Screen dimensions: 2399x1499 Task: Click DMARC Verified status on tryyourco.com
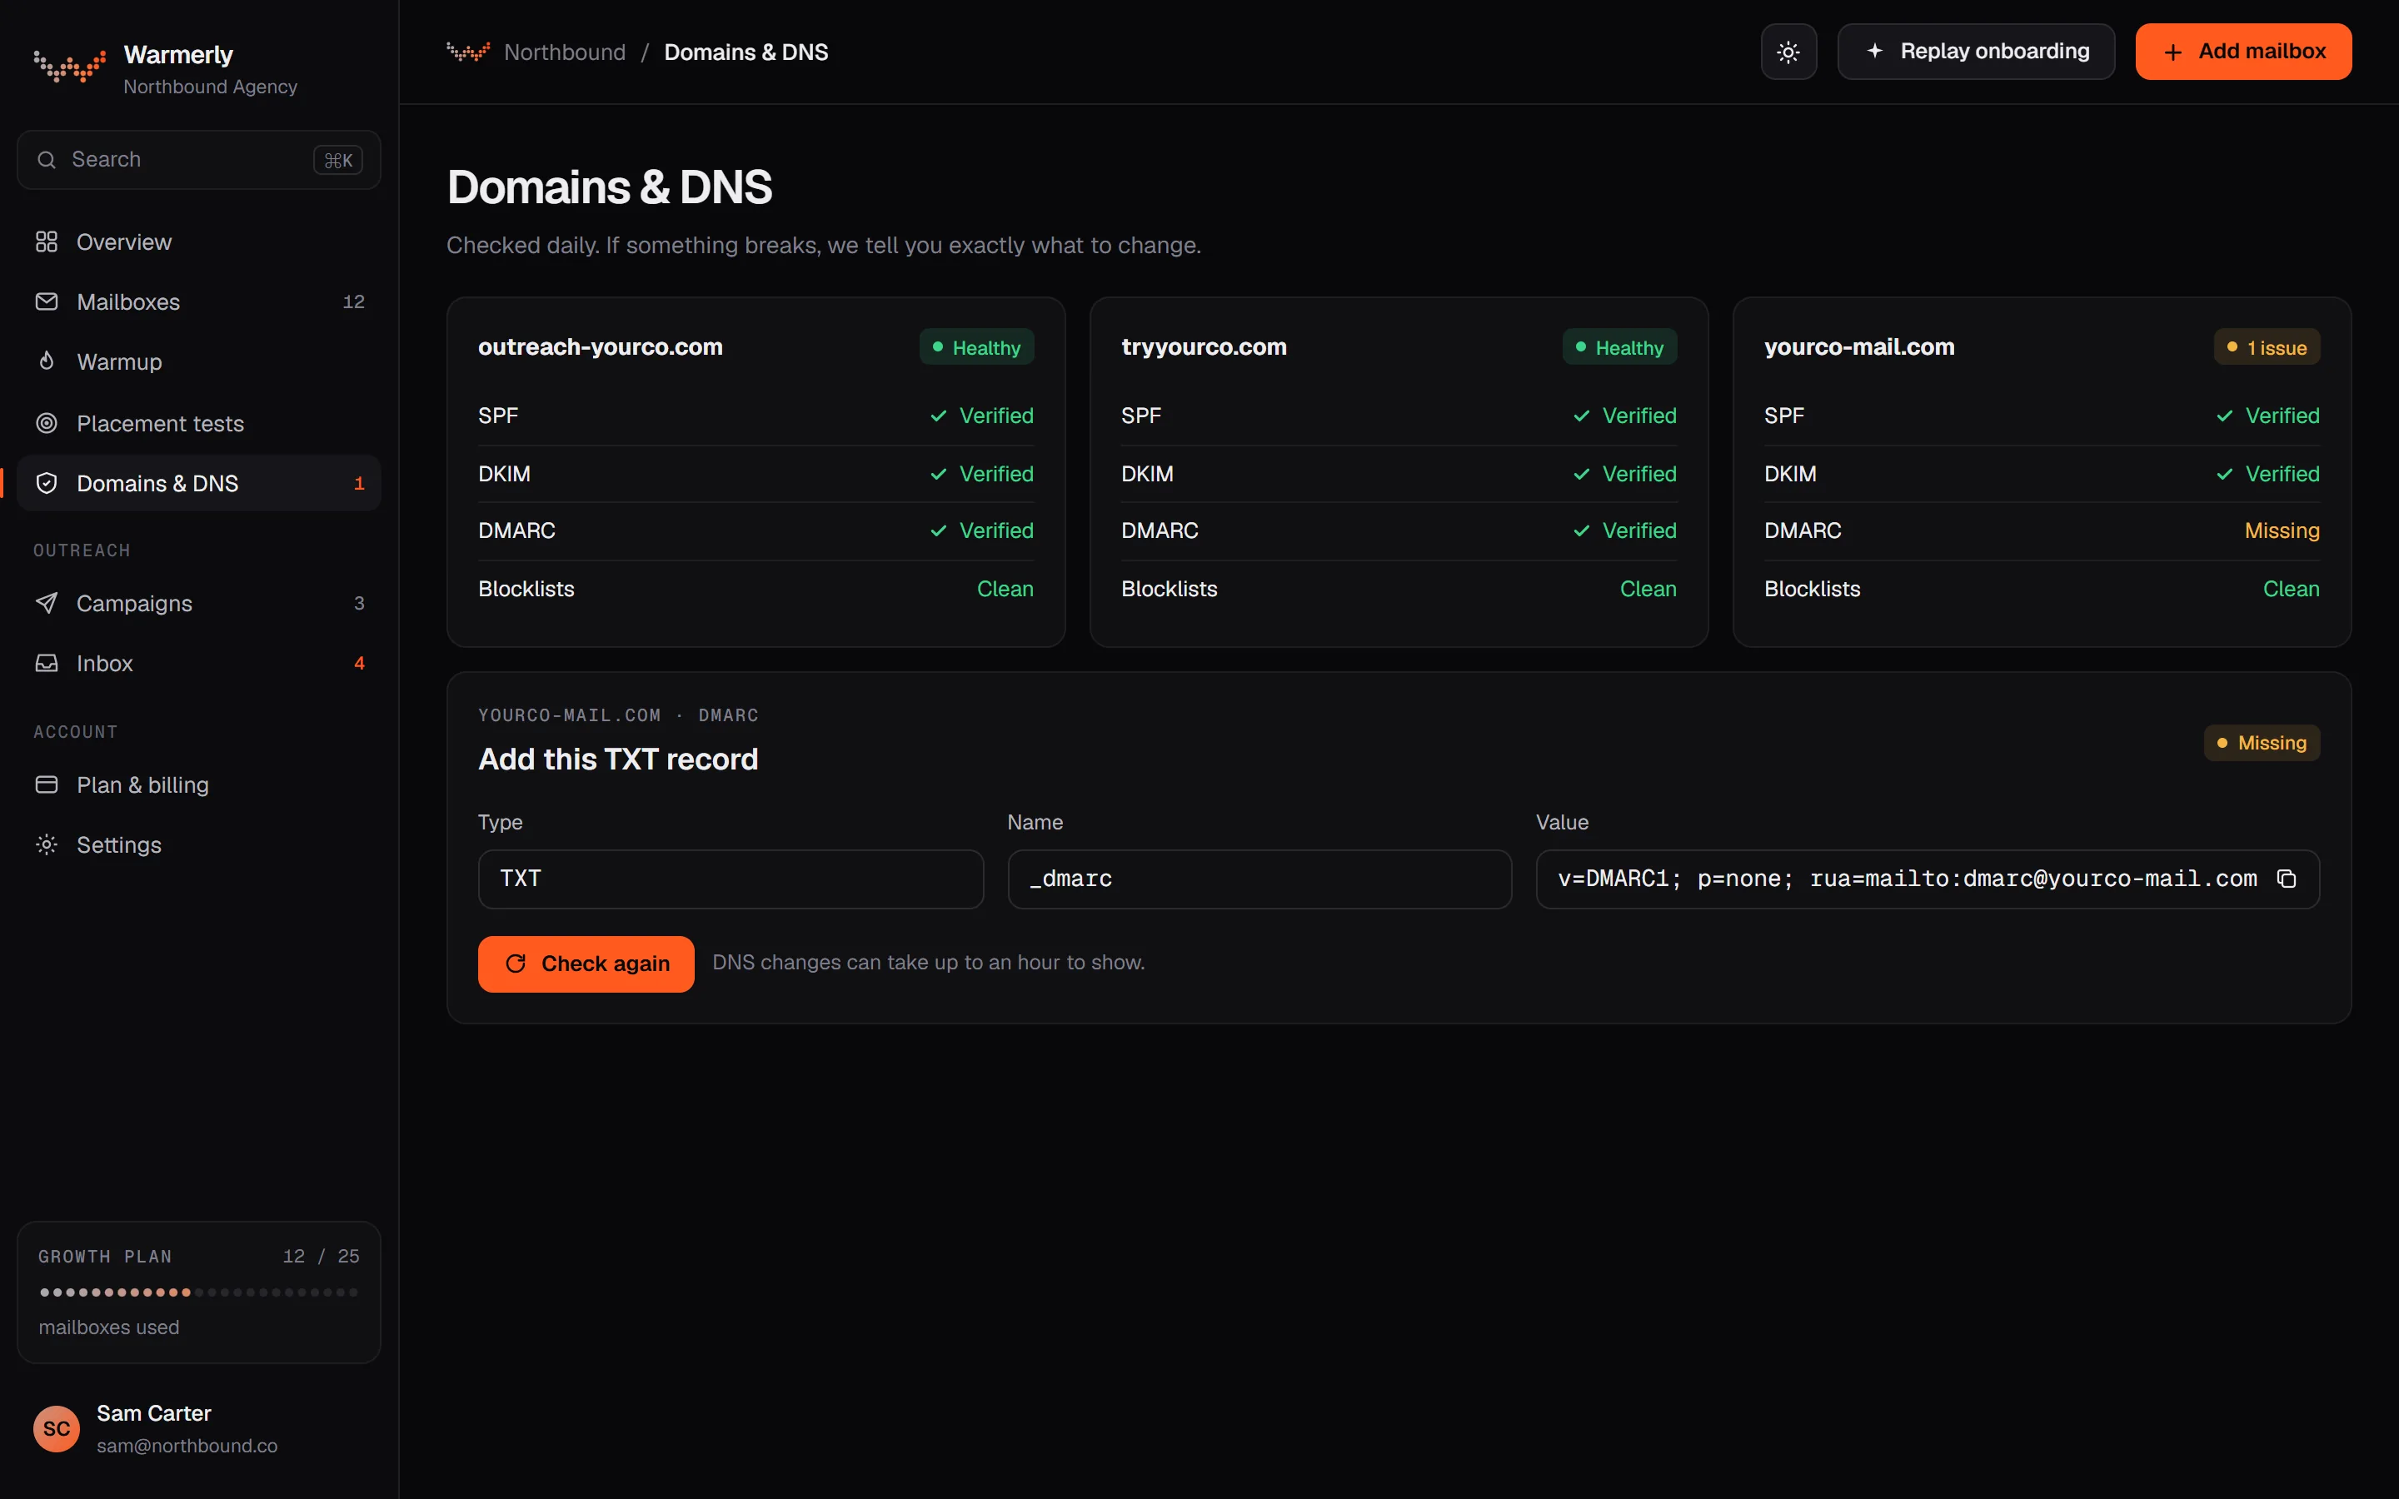pos(1625,530)
